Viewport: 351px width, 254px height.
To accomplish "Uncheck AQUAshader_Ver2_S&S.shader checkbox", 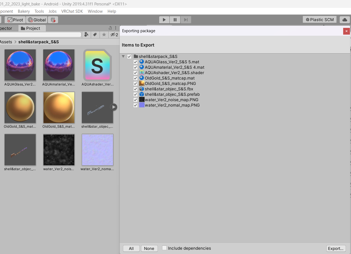I will (x=136, y=73).
